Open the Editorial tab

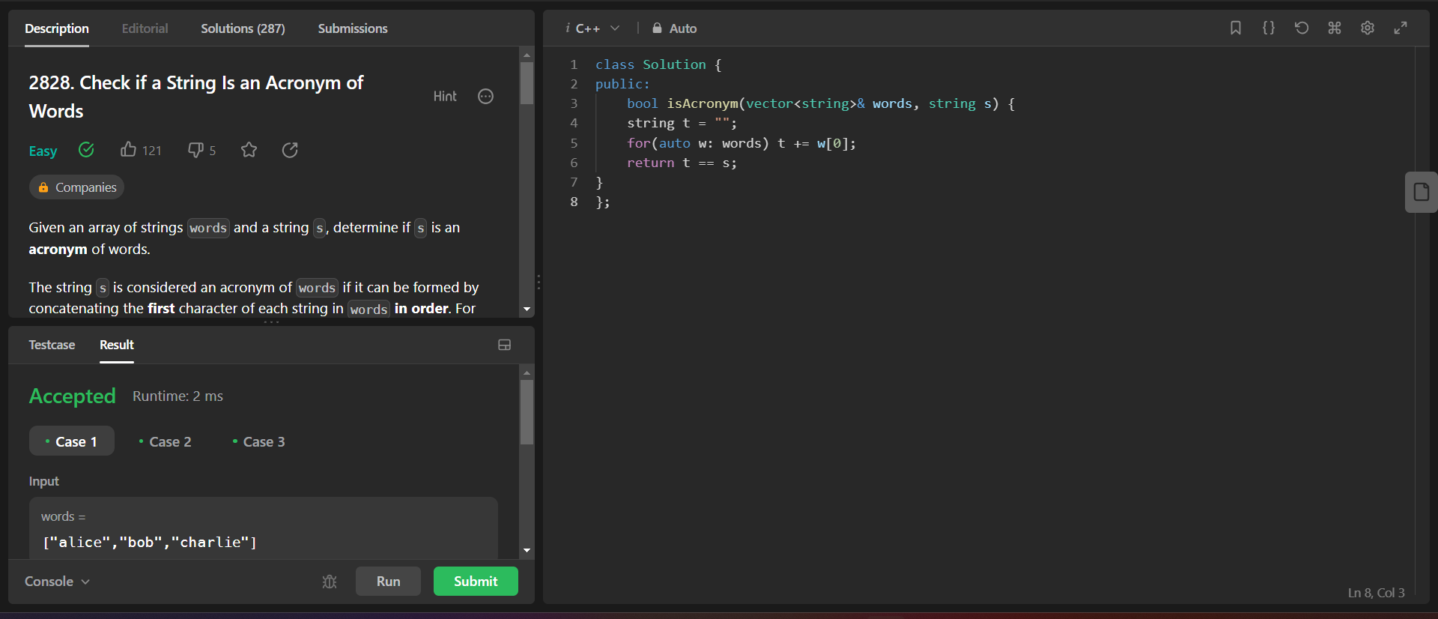[x=145, y=28]
